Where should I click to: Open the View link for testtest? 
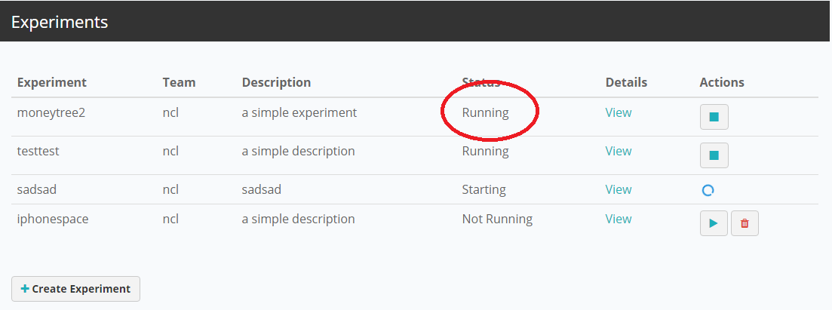pos(619,151)
